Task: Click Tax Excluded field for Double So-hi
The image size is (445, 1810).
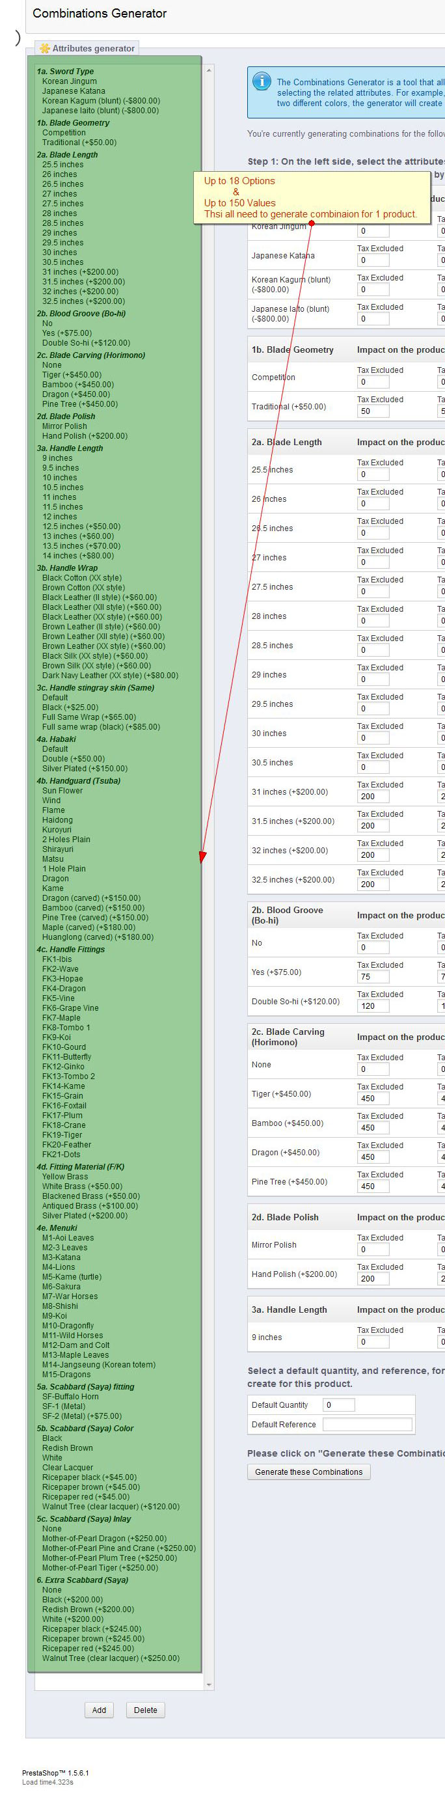Action: tap(373, 1006)
